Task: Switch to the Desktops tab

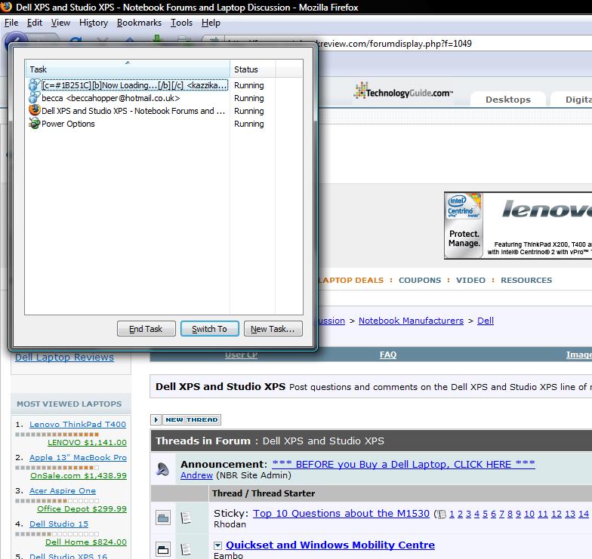Action: pyautogui.click(x=507, y=100)
